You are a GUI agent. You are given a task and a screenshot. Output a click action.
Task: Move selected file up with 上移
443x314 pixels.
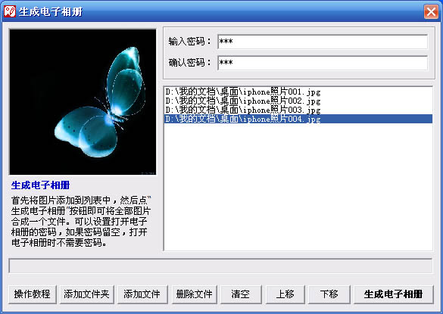(x=285, y=294)
